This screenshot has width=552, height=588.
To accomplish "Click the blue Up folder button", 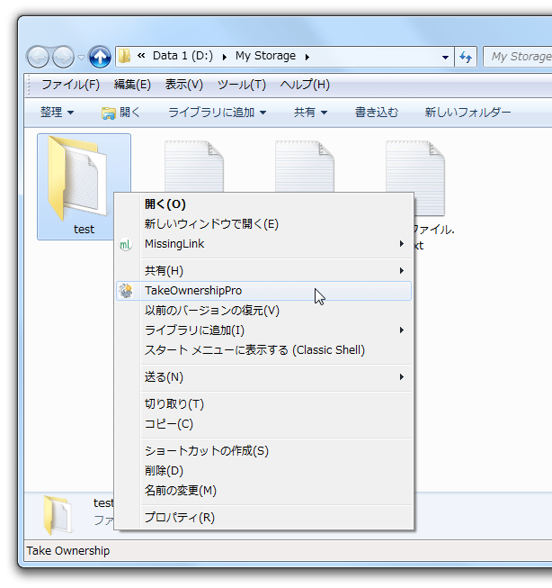I will [100, 57].
